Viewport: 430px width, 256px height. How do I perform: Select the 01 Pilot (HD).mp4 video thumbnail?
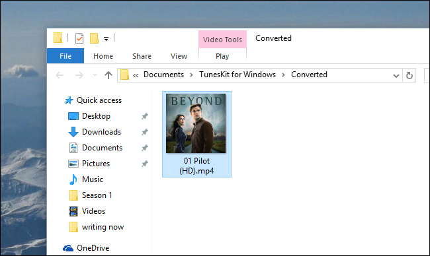pyautogui.click(x=196, y=134)
